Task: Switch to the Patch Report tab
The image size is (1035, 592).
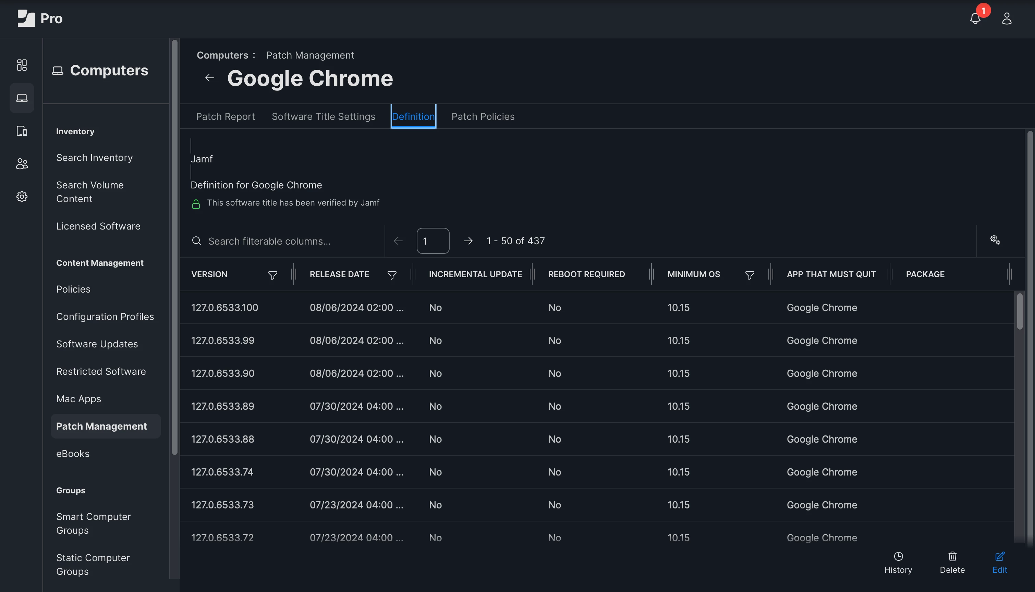Action: [225, 117]
